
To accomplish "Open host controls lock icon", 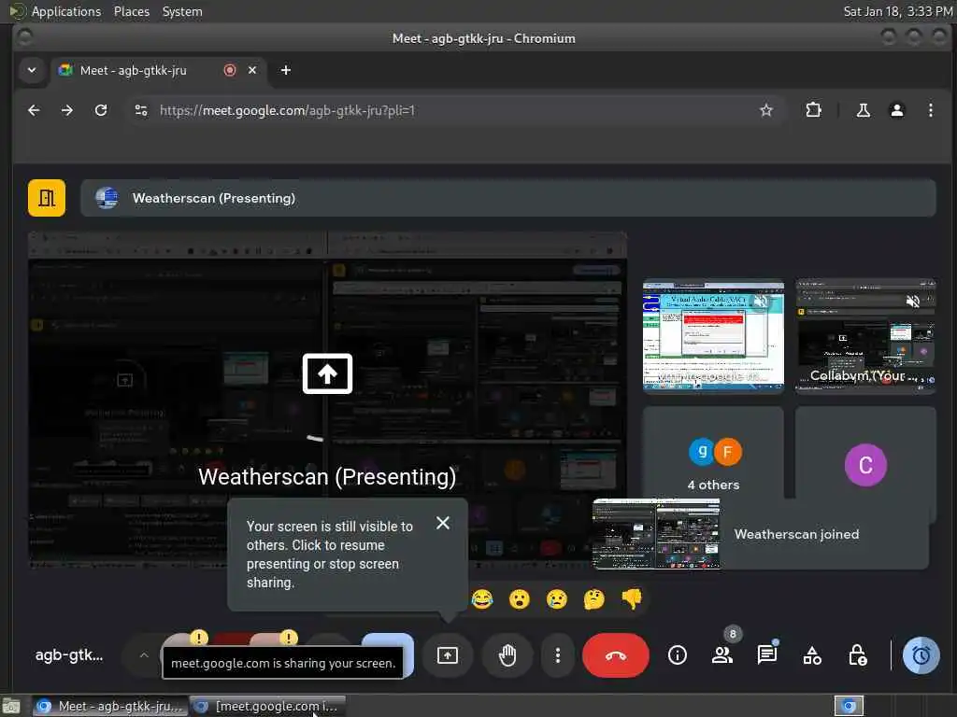I will (x=858, y=655).
